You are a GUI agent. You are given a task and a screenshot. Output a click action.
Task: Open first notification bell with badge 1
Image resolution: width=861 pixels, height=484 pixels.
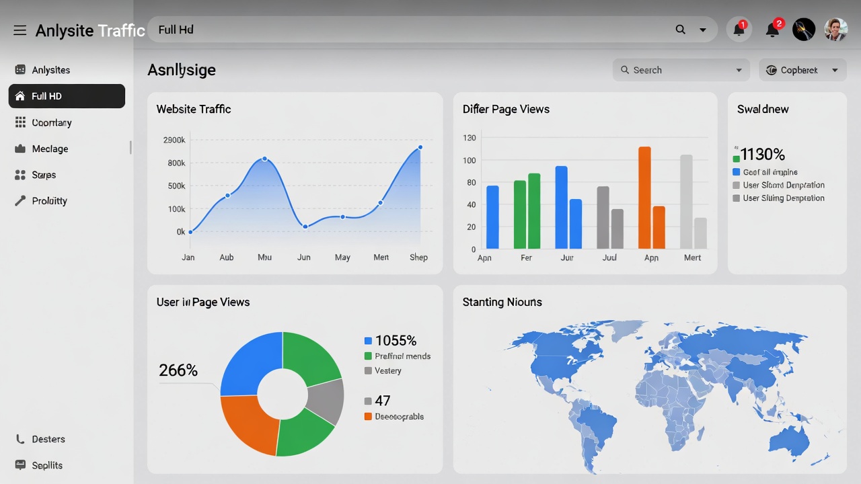coord(739,30)
